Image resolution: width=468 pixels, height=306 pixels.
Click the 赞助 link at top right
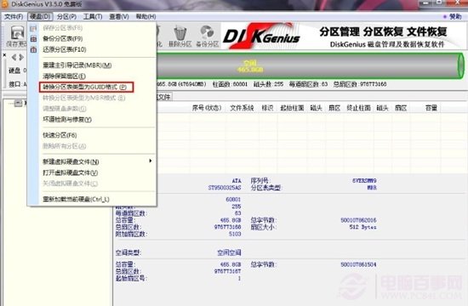(x=455, y=17)
